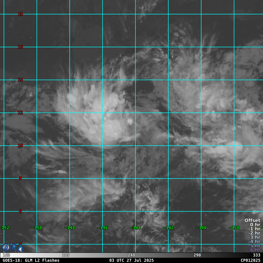Click the 333 label at the colorbar end

(256, 255)
